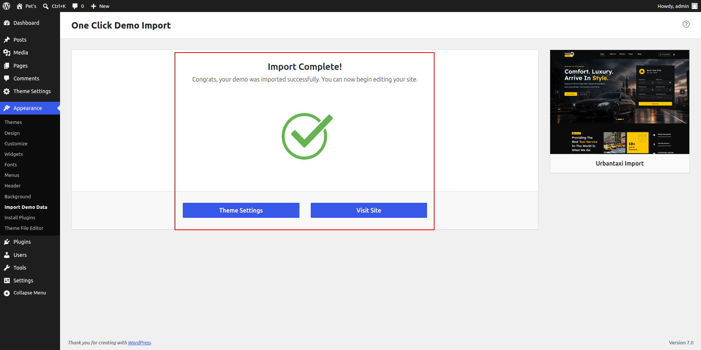This screenshot has width=701, height=350.
Task: Click the Import Complete! heading
Action: click(x=305, y=67)
